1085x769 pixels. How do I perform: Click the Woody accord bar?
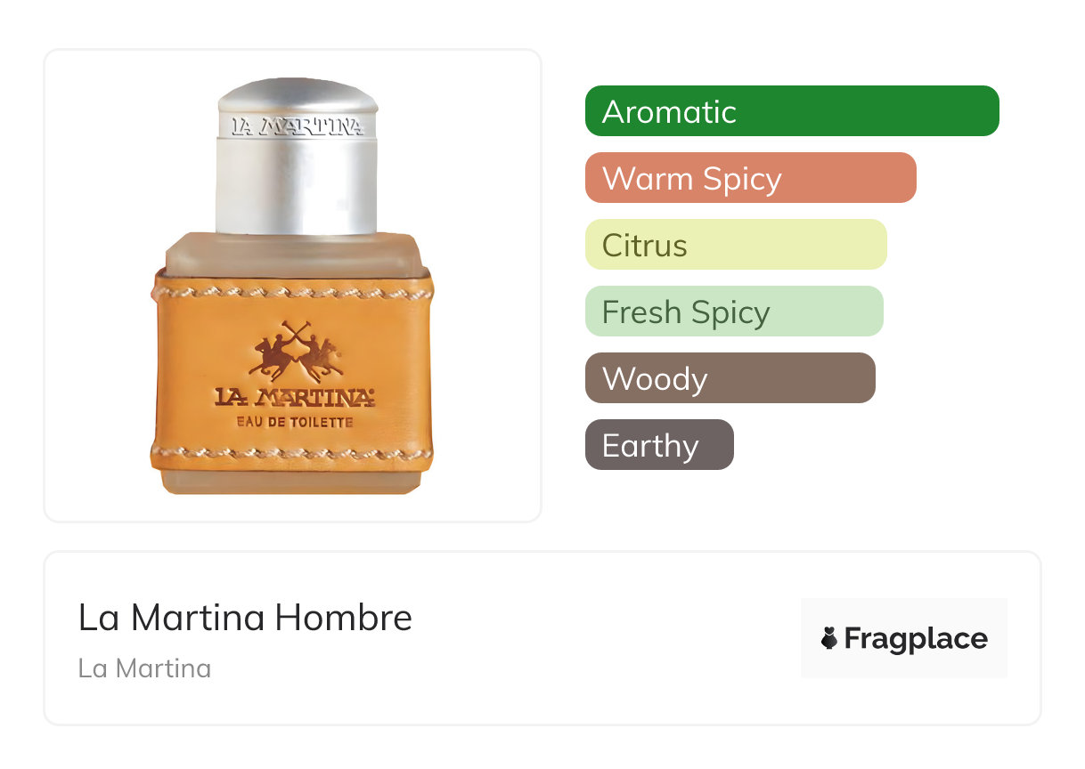730,378
